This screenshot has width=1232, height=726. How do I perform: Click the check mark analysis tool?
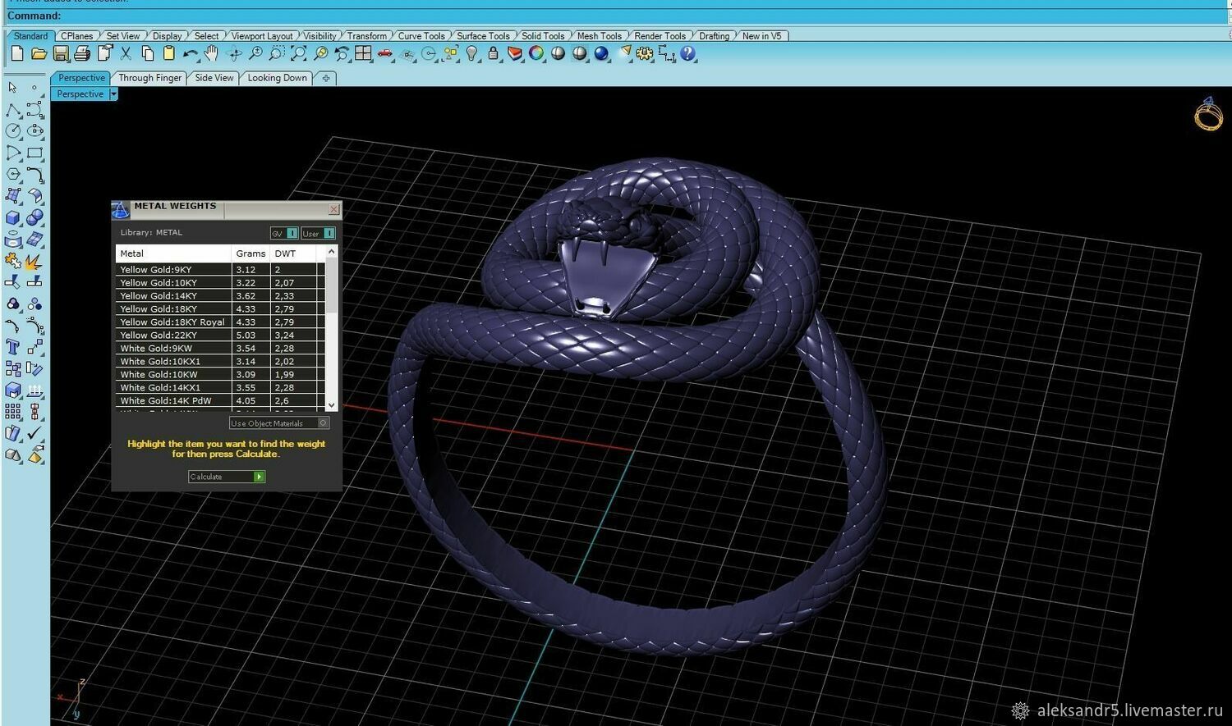click(34, 433)
